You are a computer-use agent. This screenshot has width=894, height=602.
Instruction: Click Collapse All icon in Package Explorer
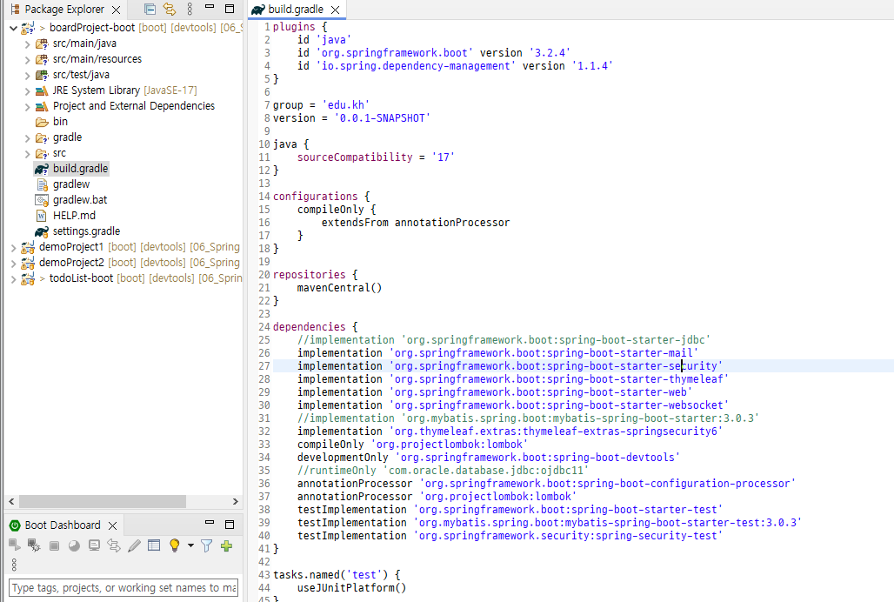pos(150,9)
